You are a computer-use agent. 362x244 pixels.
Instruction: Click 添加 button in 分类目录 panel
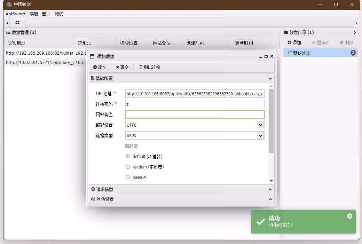pos(294,42)
